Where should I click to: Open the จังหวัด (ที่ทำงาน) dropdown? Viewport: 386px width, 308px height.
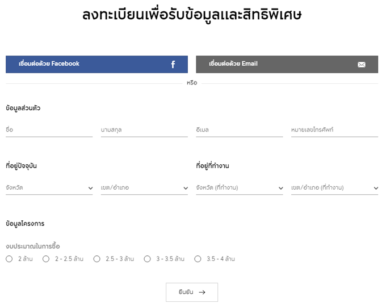239,187
